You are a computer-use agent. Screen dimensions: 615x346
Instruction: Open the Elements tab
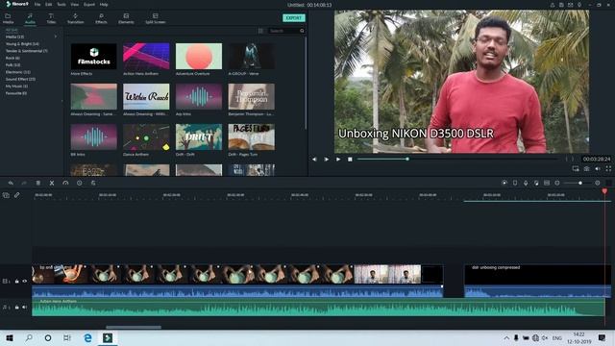tap(126, 18)
